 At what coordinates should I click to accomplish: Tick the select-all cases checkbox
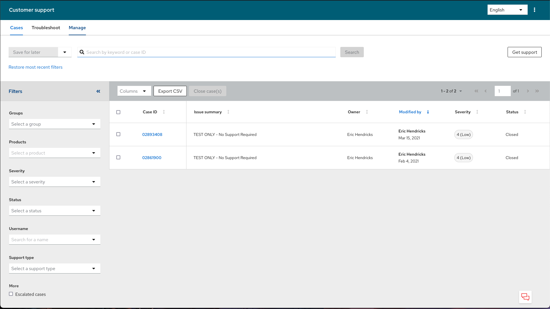click(x=118, y=112)
